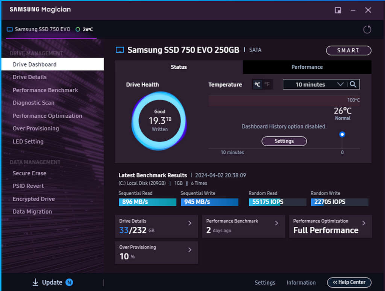Click the blue temperature graph marker

[x=342, y=134]
